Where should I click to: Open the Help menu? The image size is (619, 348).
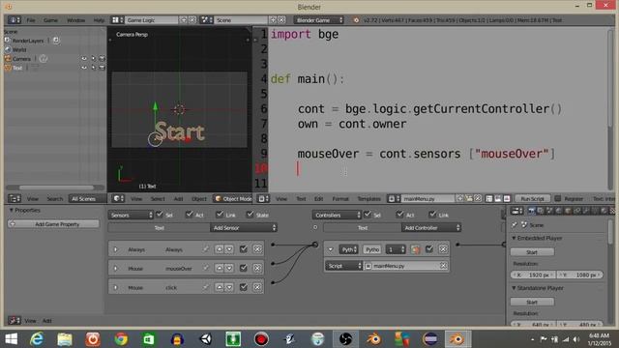click(99, 20)
